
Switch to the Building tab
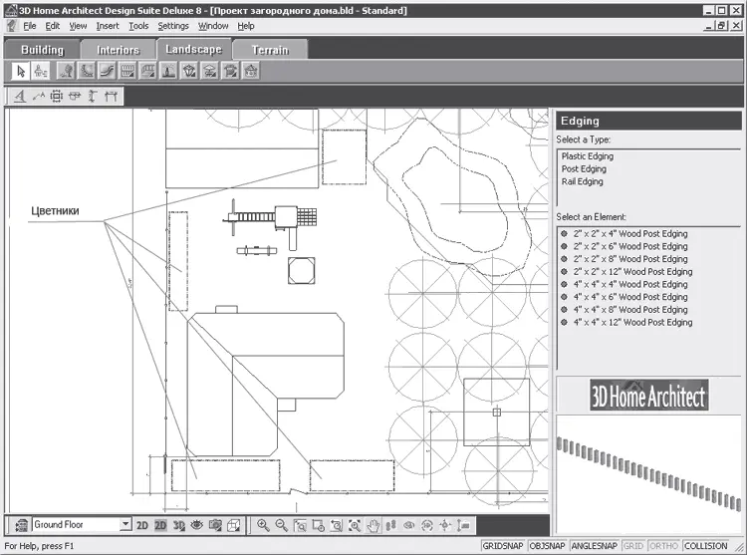[x=42, y=50]
